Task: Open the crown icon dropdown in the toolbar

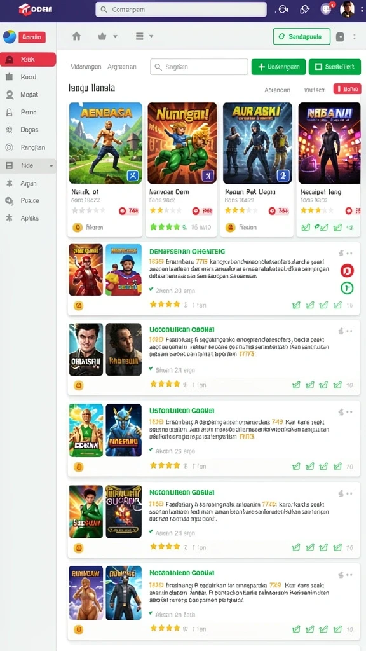Action: 107,36
